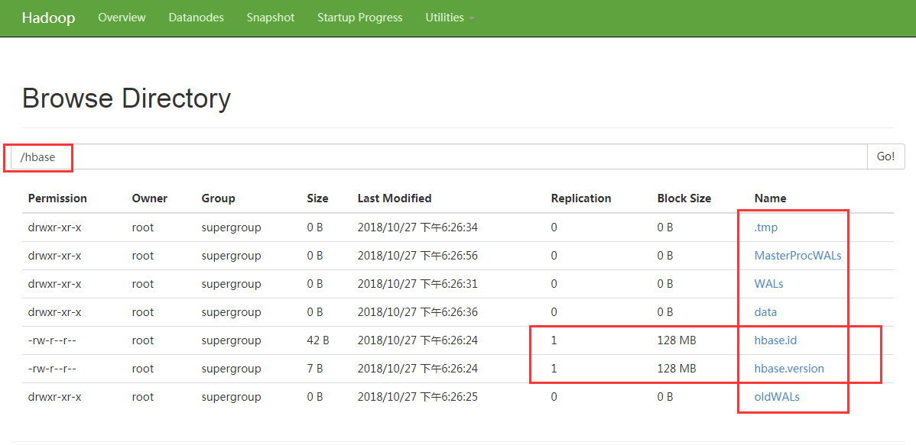The image size is (916, 445).
Task: Open the WALs directory
Action: click(768, 283)
